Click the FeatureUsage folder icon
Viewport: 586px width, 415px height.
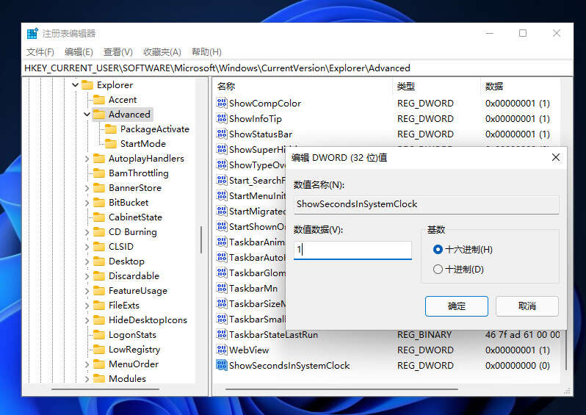[x=99, y=291]
